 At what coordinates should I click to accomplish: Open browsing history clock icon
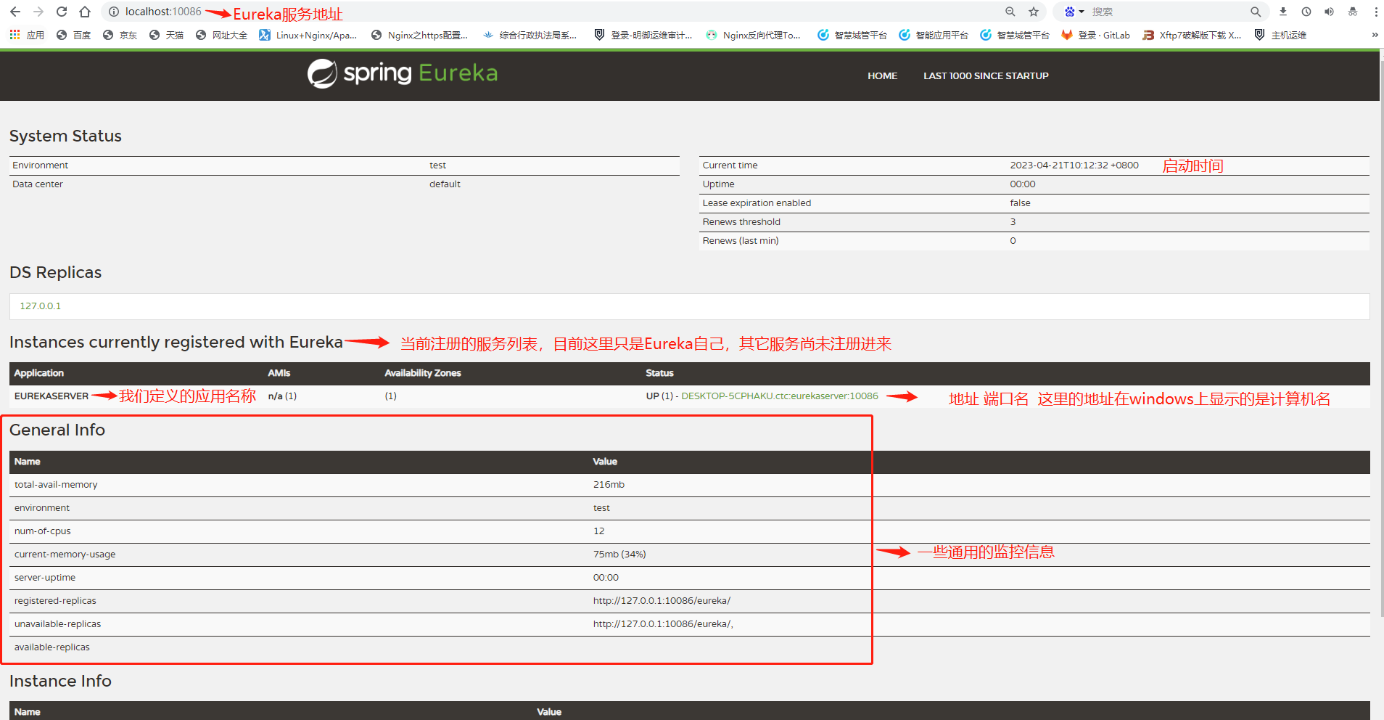pyautogui.click(x=1306, y=12)
